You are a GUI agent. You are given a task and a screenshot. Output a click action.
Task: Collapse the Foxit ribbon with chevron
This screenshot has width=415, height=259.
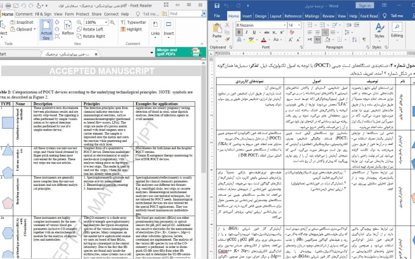[202, 44]
